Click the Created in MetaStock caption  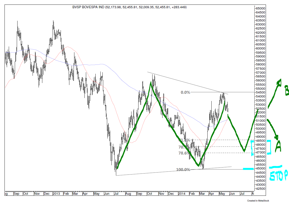258,201
